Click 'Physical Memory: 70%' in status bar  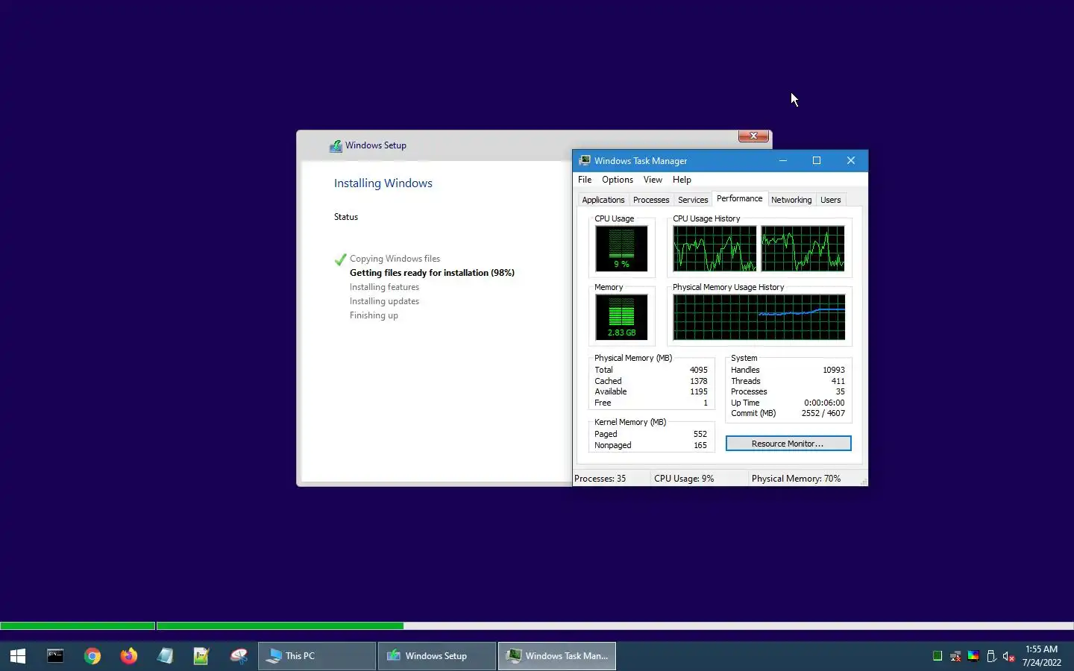(x=796, y=479)
